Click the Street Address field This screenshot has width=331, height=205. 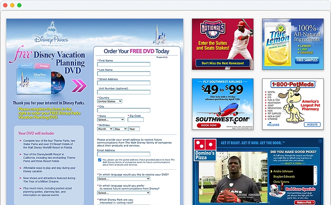[x=124, y=83]
